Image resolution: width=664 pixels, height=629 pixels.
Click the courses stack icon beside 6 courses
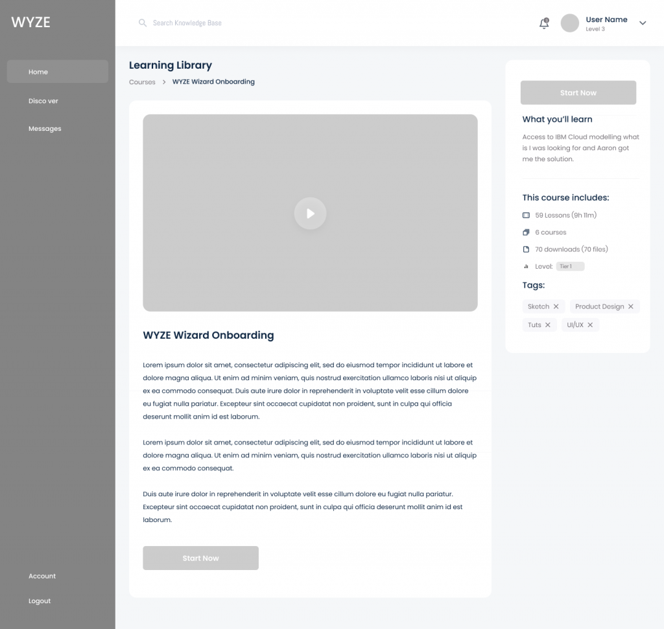[x=526, y=232]
